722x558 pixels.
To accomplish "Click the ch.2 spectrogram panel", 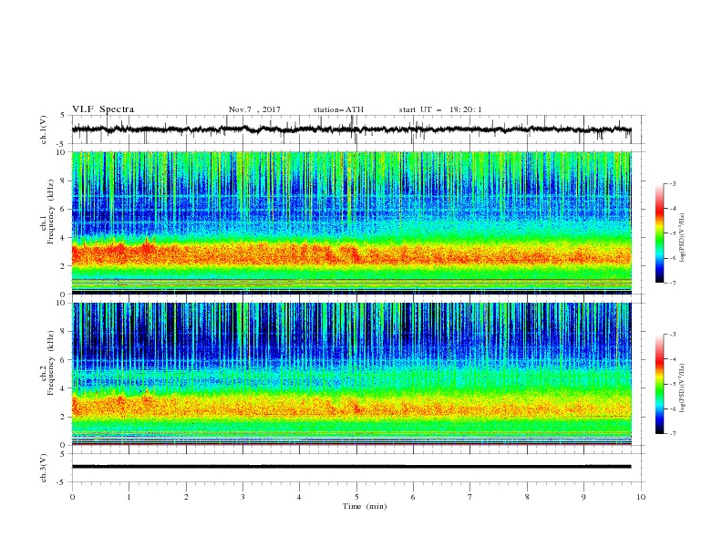I will click(351, 374).
